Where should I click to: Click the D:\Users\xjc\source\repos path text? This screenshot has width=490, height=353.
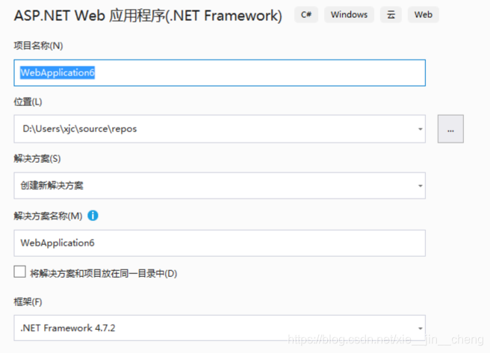tap(80, 129)
